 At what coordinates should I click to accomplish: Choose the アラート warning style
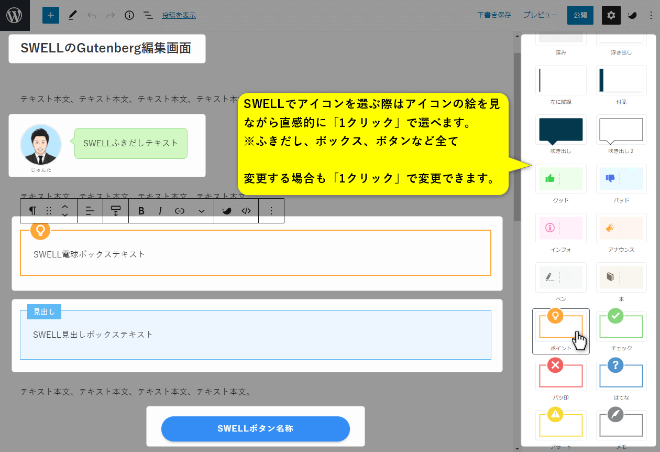(560, 429)
